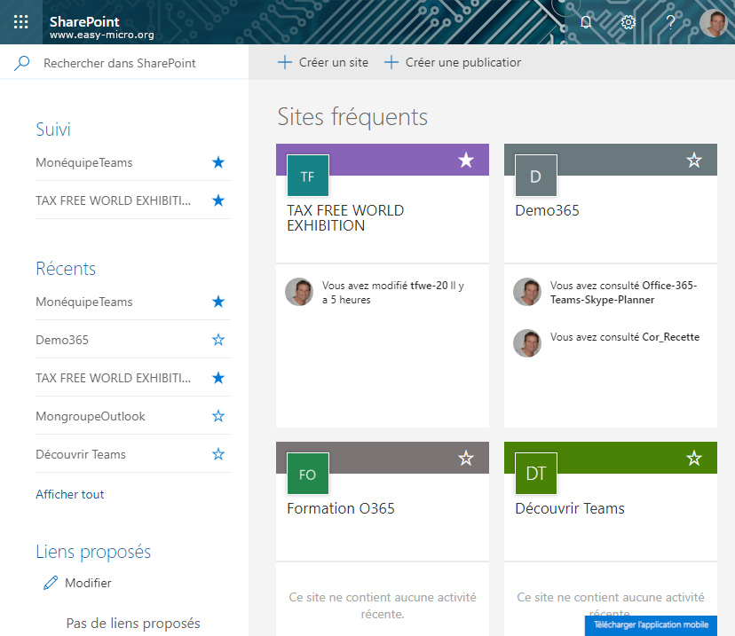This screenshot has width=735, height=636.
Task: Click the Modifier pencil icon
Action: pyautogui.click(x=51, y=583)
